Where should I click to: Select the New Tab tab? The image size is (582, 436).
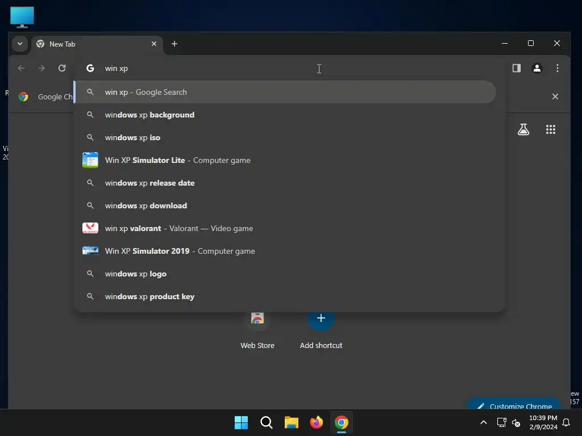[x=97, y=44]
